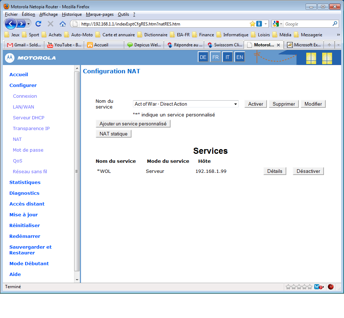
Task: Bookmark this page with the star icon
Action: [x=252, y=24]
